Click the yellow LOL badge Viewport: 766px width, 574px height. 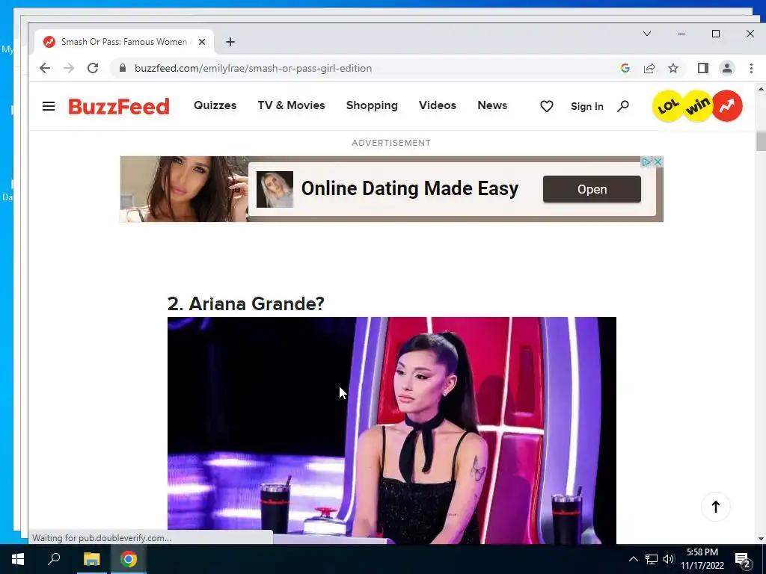coord(668,106)
